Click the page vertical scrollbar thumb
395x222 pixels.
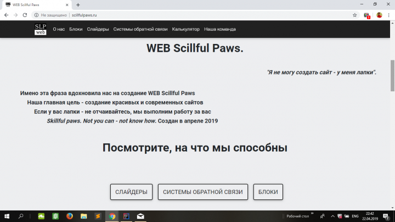392,76
